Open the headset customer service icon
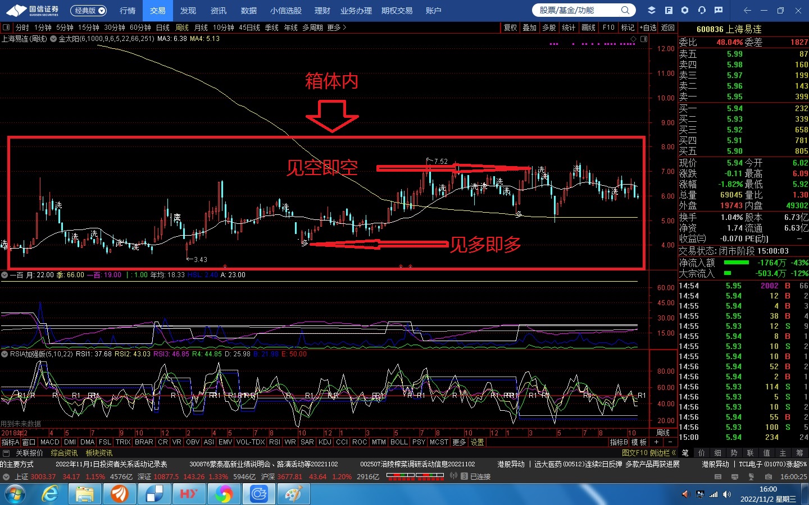 (x=702, y=10)
